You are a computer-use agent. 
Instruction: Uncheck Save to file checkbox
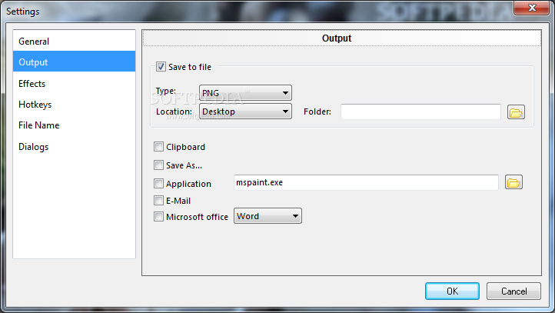(x=161, y=67)
